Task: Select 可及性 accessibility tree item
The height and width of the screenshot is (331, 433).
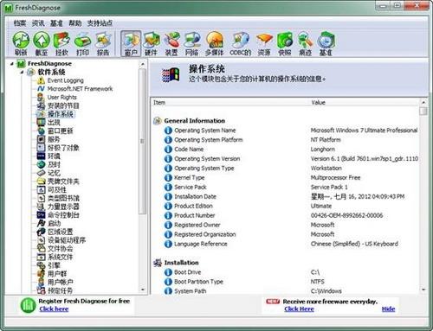Action: click(x=57, y=190)
